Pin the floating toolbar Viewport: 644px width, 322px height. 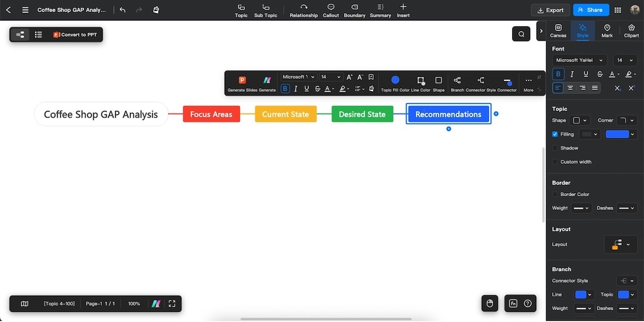pos(539,77)
